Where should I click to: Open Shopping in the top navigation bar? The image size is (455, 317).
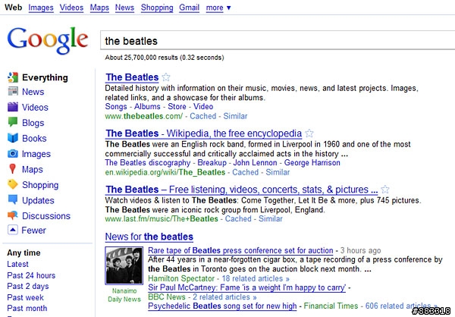click(x=157, y=8)
